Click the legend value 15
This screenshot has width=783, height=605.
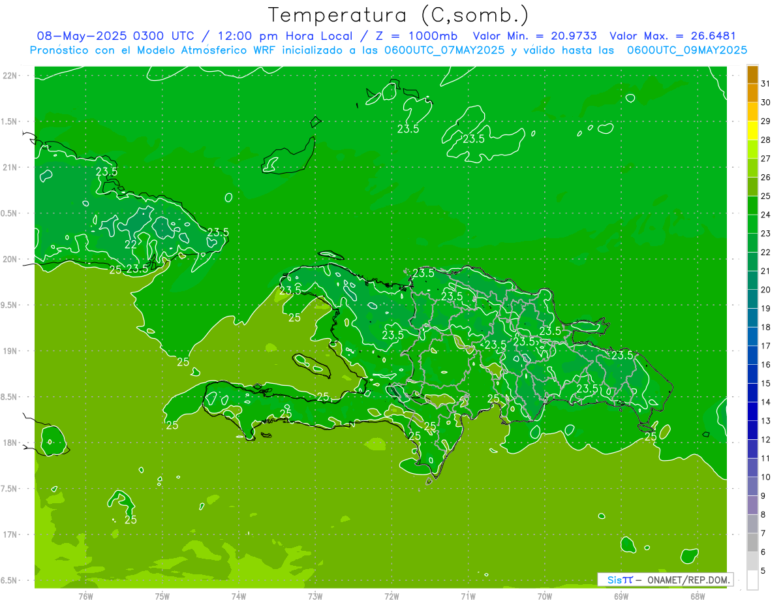(766, 383)
